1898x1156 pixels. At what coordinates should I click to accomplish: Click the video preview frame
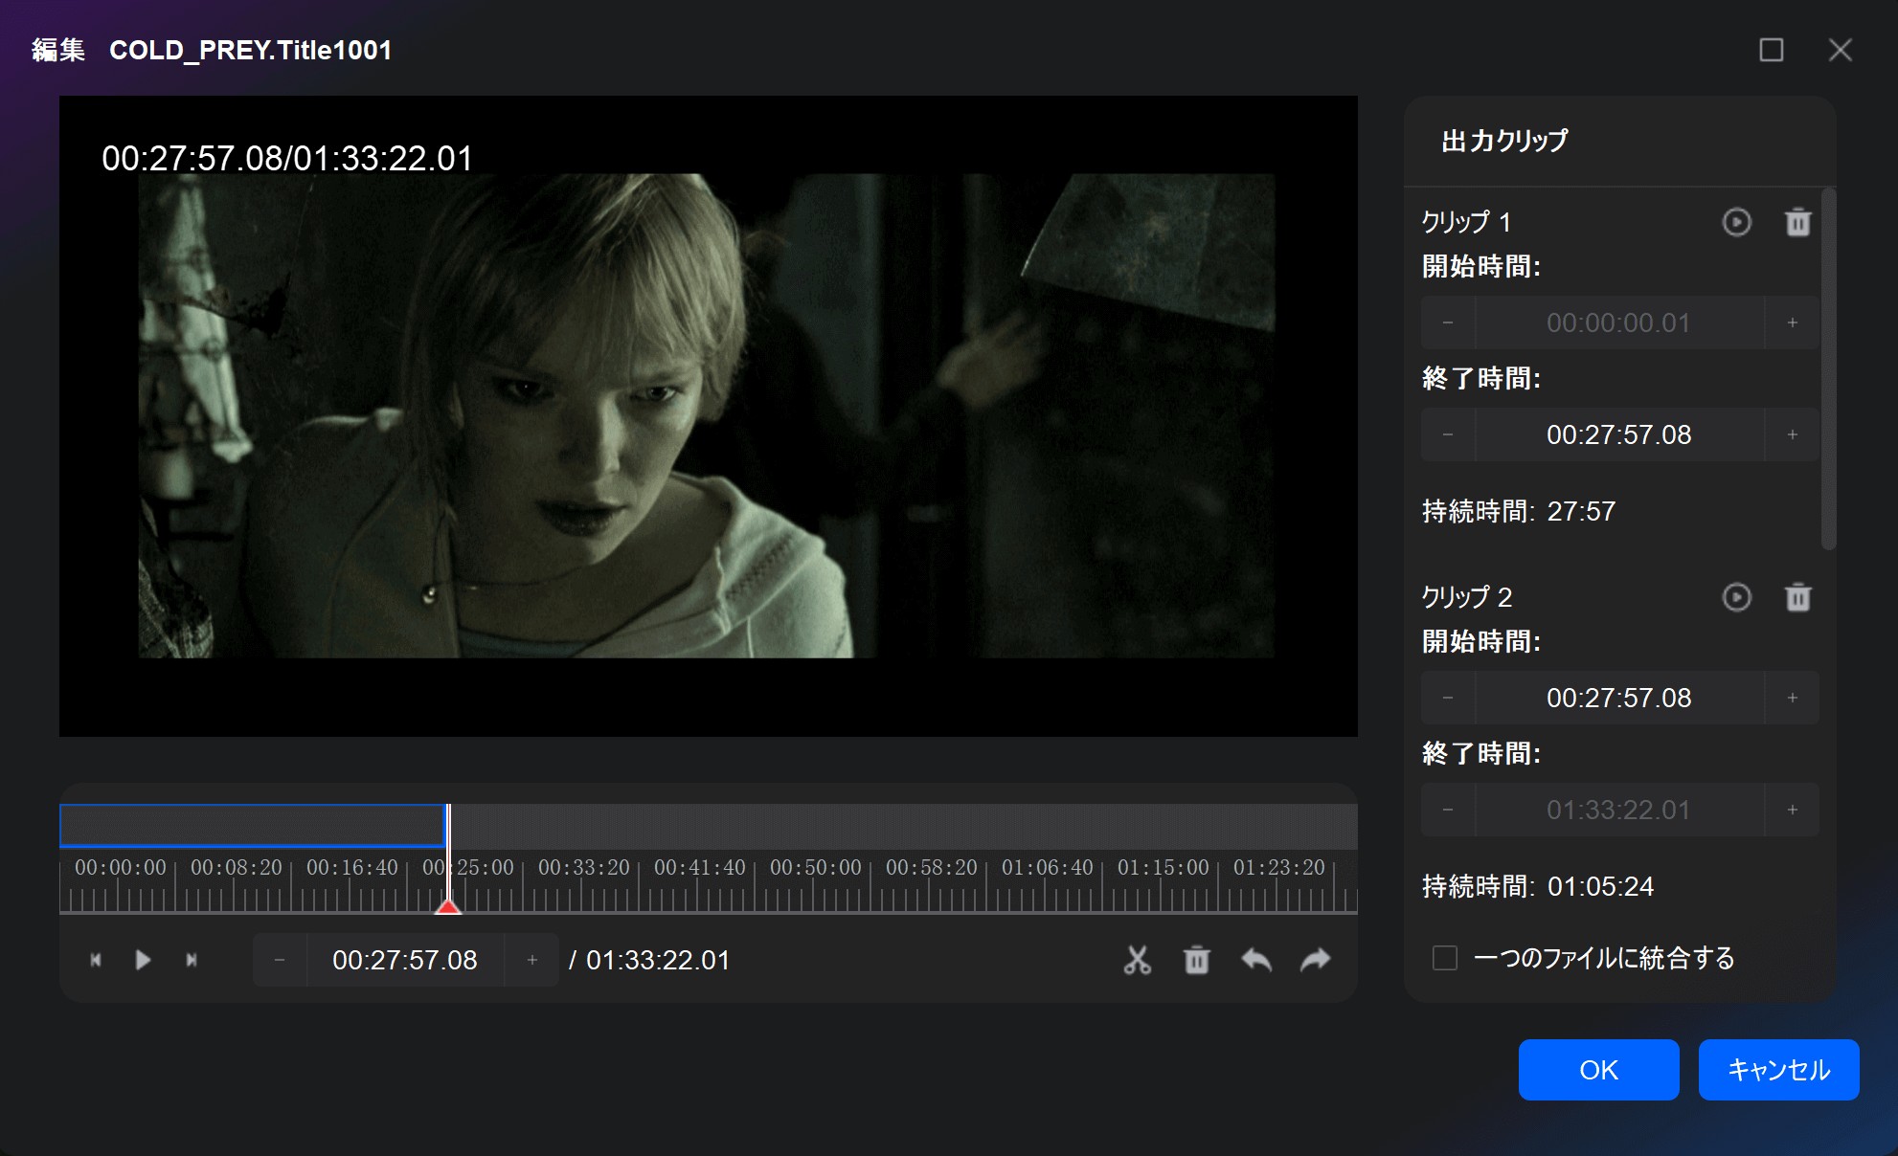click(708, 416)
